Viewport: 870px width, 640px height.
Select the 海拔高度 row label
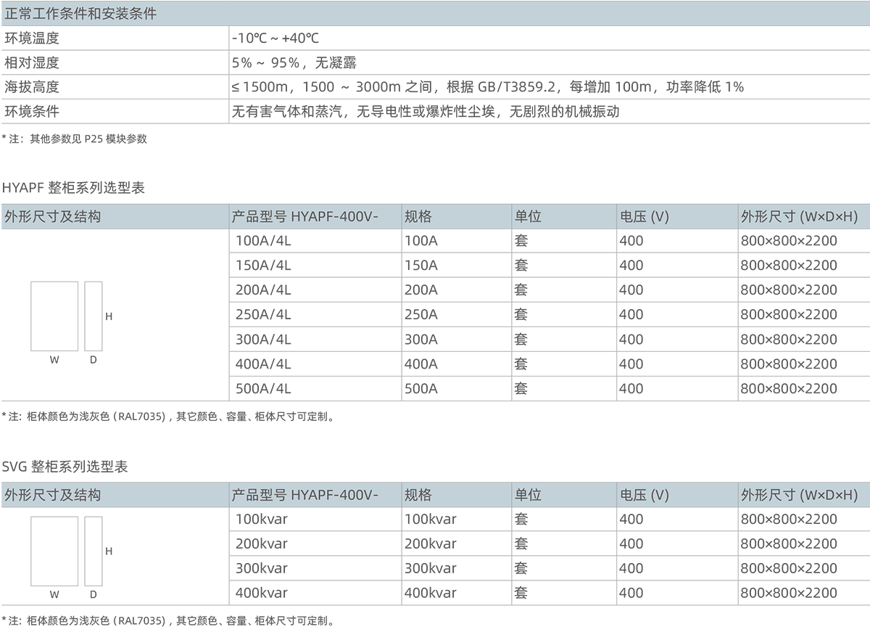pos(32,88)
